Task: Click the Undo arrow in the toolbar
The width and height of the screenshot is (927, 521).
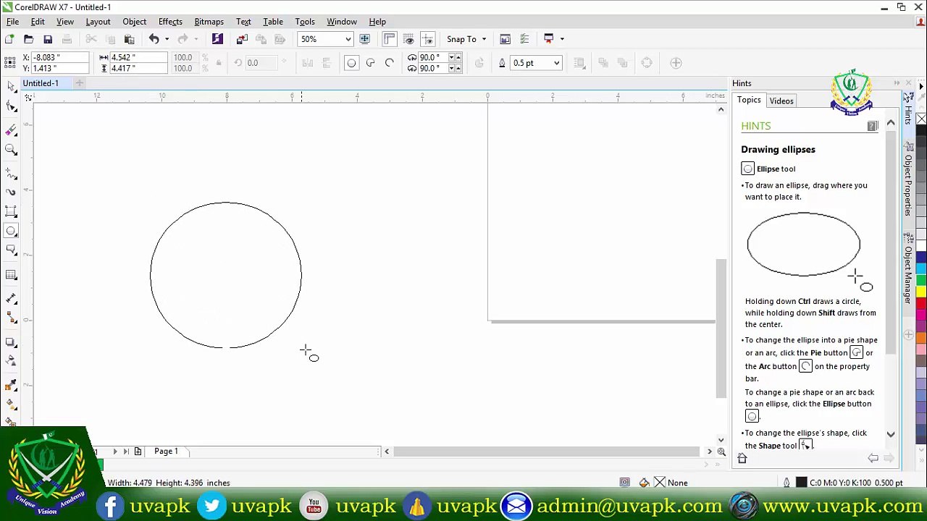Action: (154, 39)
